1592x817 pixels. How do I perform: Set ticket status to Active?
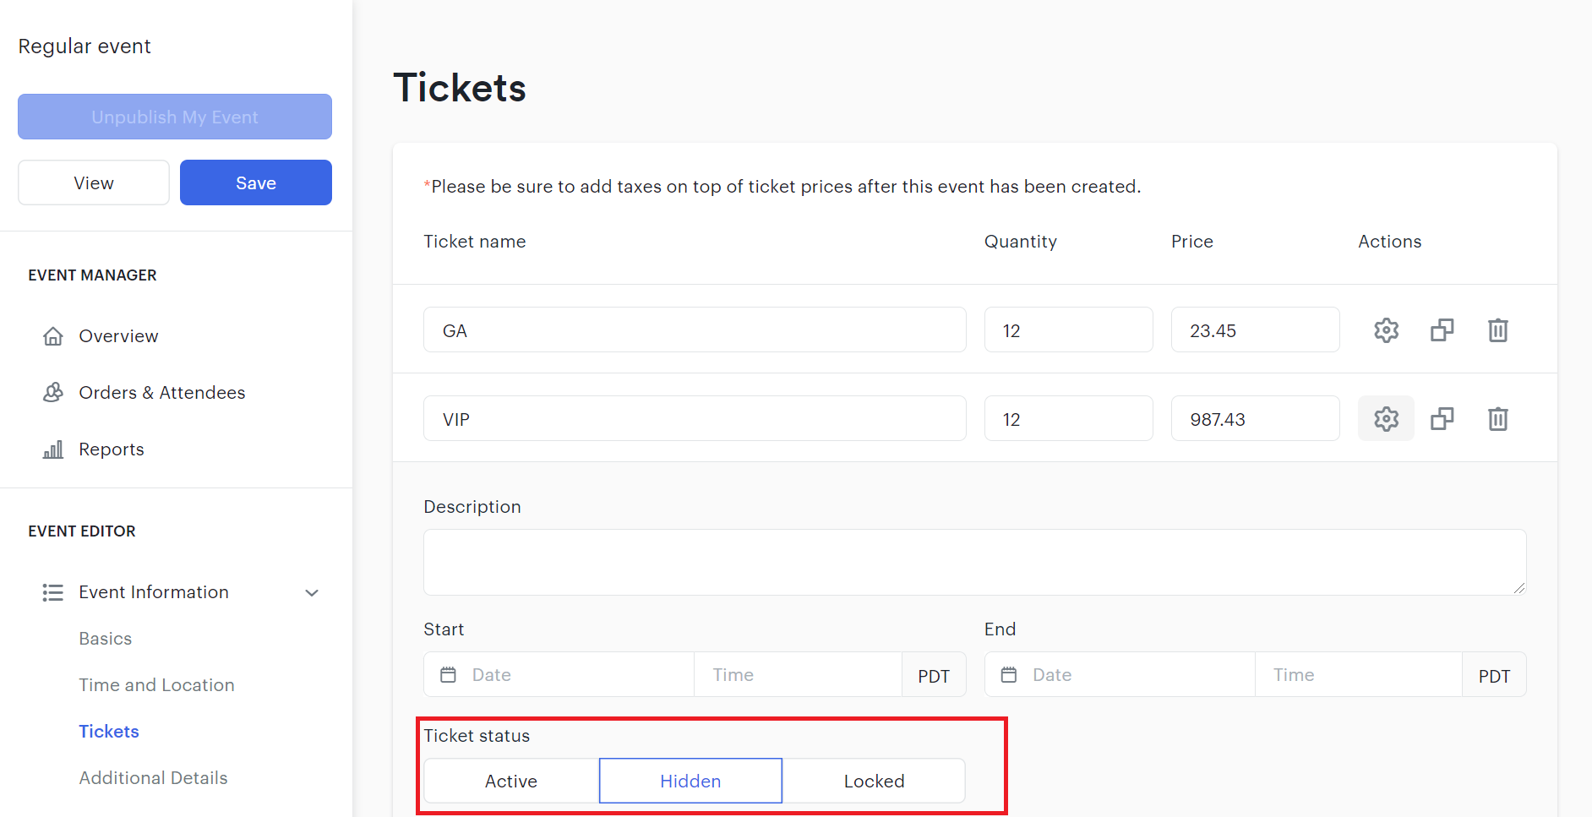point(511,782)
